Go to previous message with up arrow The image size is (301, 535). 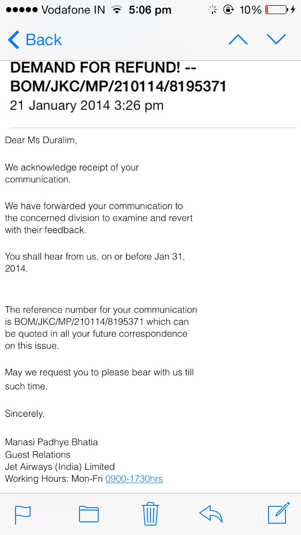238,40
